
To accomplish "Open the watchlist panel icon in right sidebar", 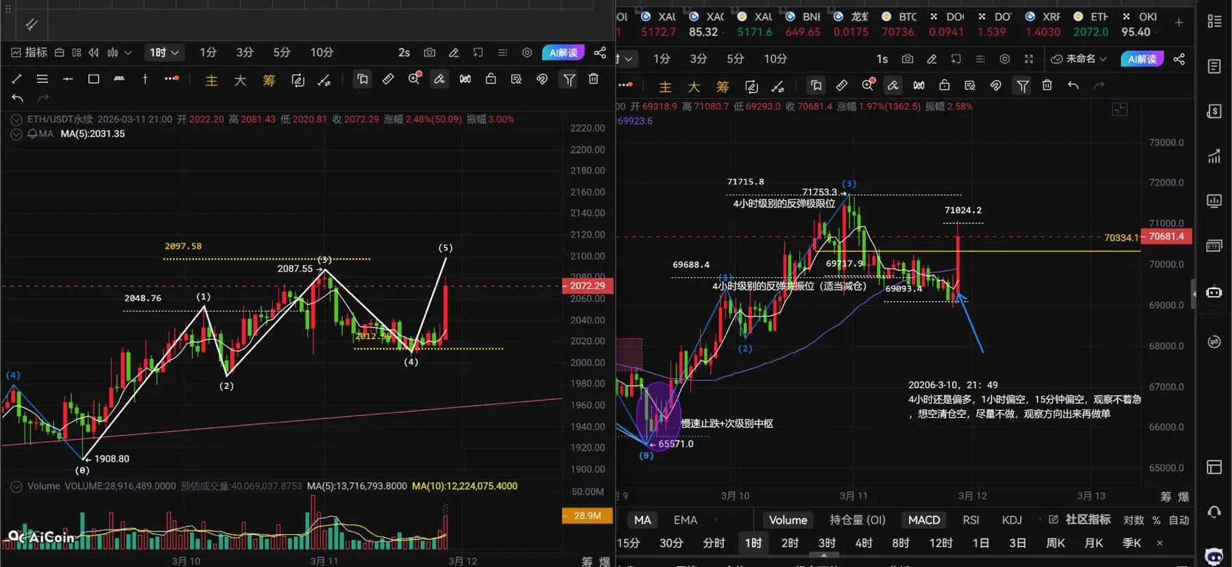I will click(1214, 21).
